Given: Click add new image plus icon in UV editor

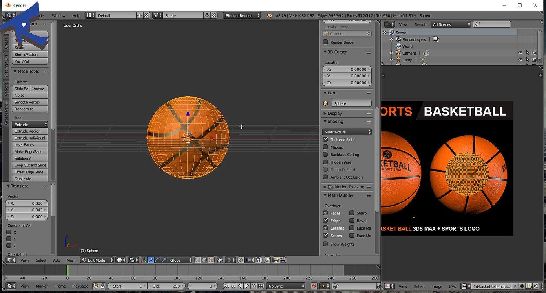Looking at the screenshot, I should click(522, 286).
